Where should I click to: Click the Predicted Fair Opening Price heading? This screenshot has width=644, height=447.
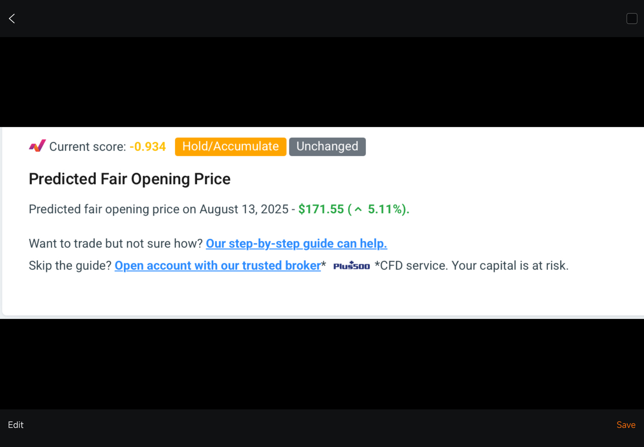pyautogui.click(x=129, y=179)
